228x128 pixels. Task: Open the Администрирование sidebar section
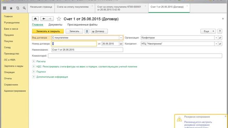15,91
